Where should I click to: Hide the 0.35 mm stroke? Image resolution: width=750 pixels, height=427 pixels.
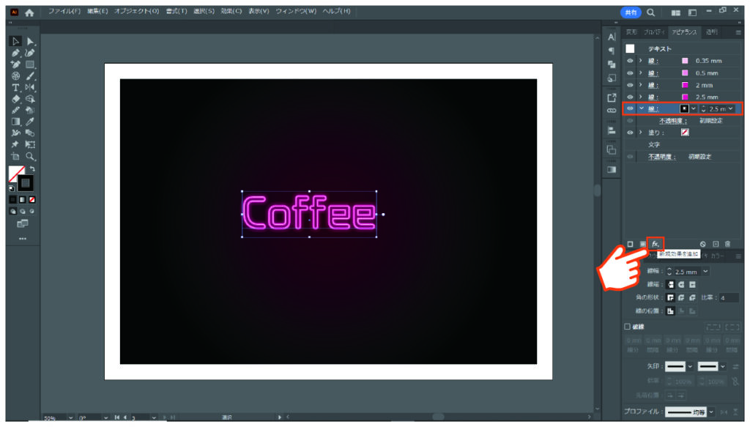(x=630, y=61)
